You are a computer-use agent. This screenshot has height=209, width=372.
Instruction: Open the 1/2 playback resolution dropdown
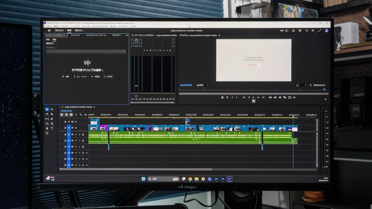[x=301, y=85]
